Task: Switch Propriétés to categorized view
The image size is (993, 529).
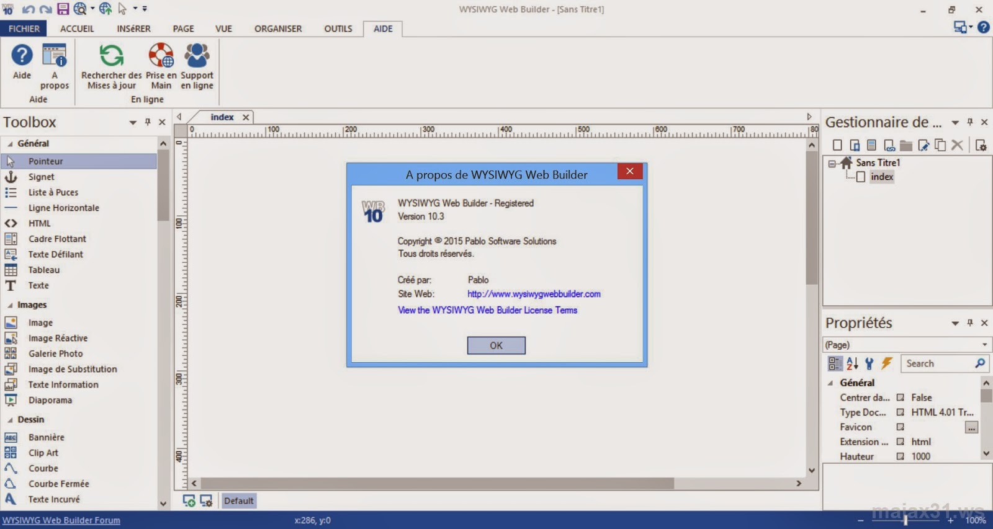Action: tap(835, 363)
